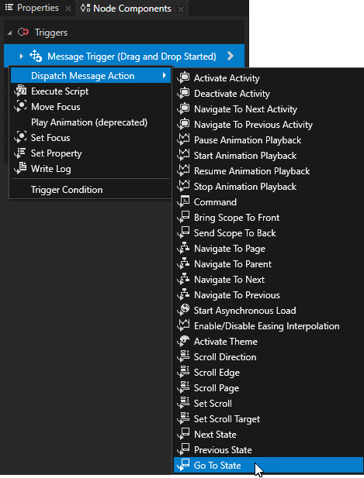Collapse the Triggers section
This screenshot has height=478, width=364.
10,33
